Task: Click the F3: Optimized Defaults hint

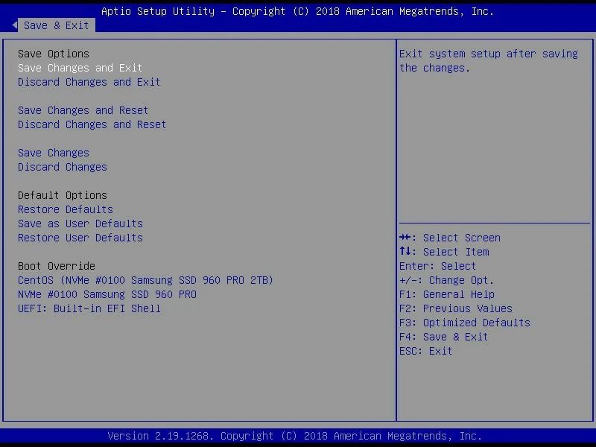Action: (x=464, y=323)
